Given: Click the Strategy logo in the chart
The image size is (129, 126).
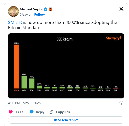Looking at the screenshot, I should [114, 38].
